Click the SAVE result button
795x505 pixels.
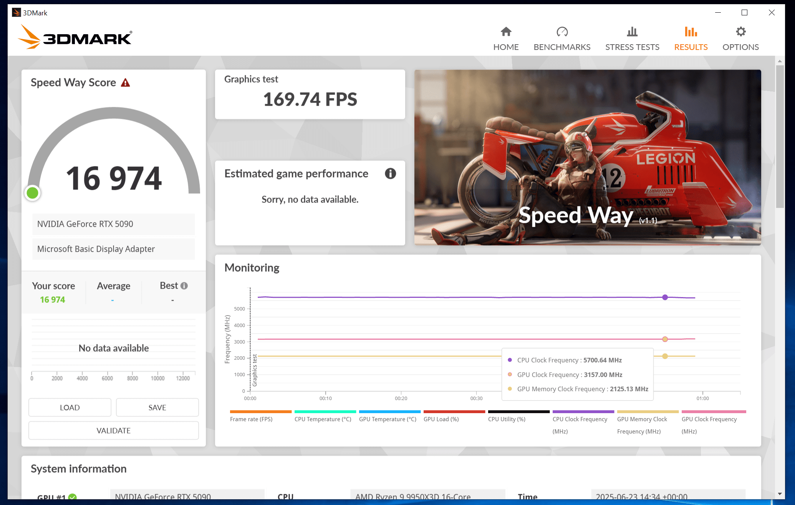coord(157,407)
